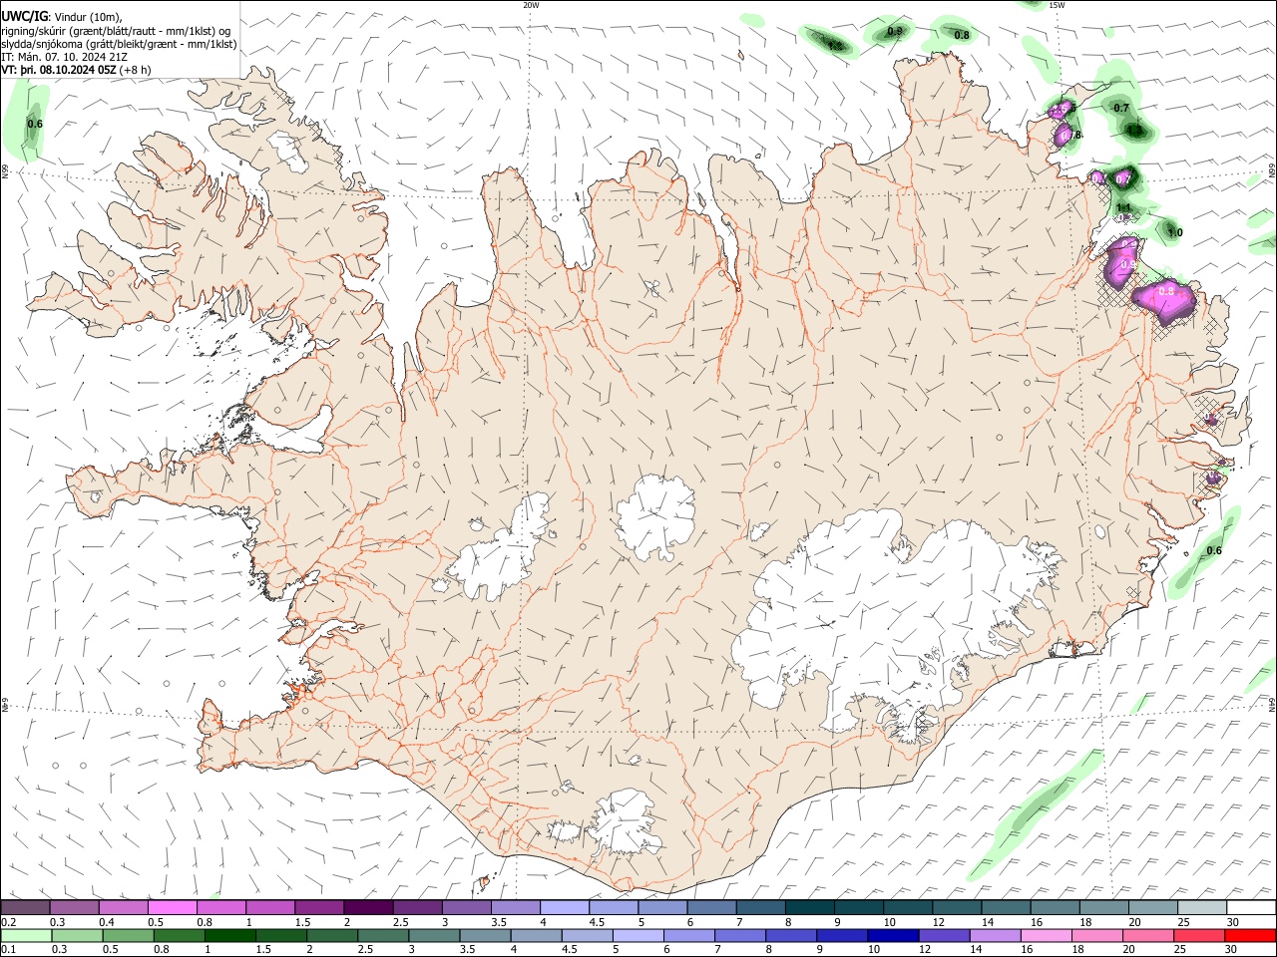Image resolution: width=1277 pixels, height=957 pixels.
Task: Pick the light periwinkle 4 snow scale swatch
Action: (565, 907)
